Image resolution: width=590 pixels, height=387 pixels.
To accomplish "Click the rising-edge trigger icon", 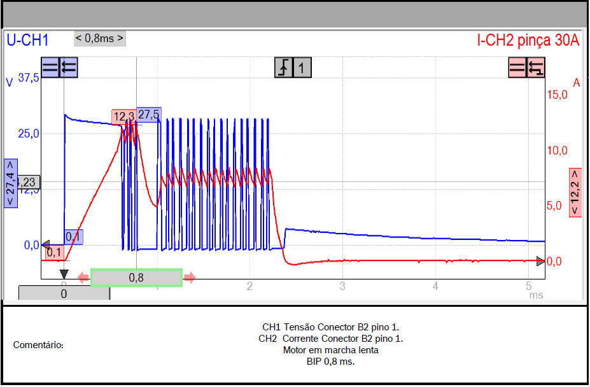I will (x=284, y=67).
